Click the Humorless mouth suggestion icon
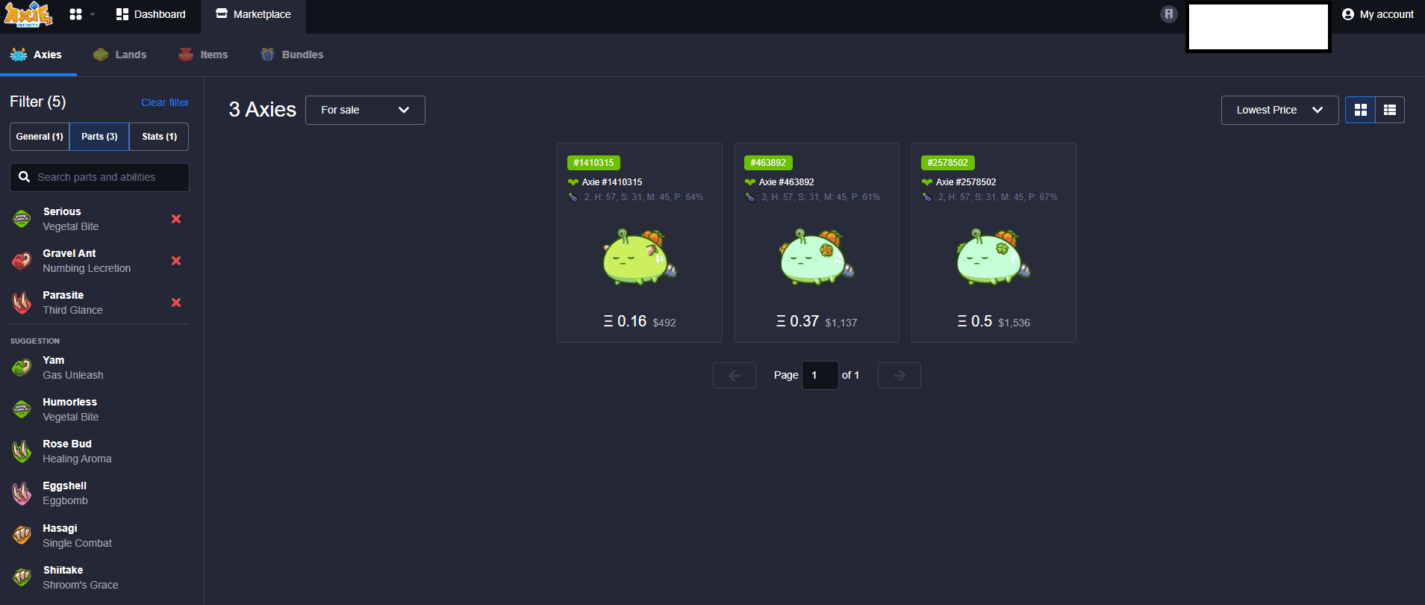 22,409
